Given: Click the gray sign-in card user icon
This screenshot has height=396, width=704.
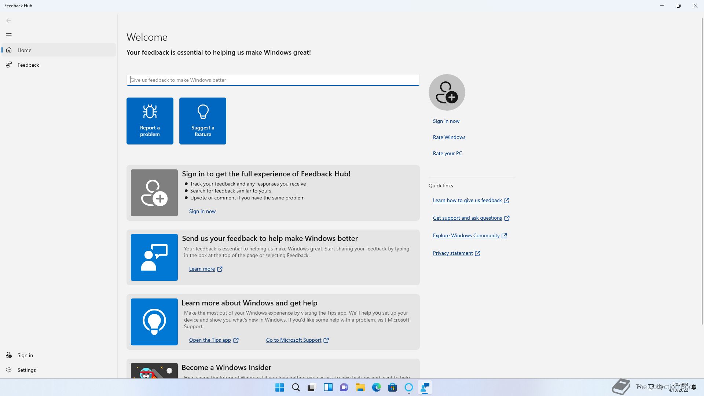Looking at the screenshot, I should (x=154, y=193).
